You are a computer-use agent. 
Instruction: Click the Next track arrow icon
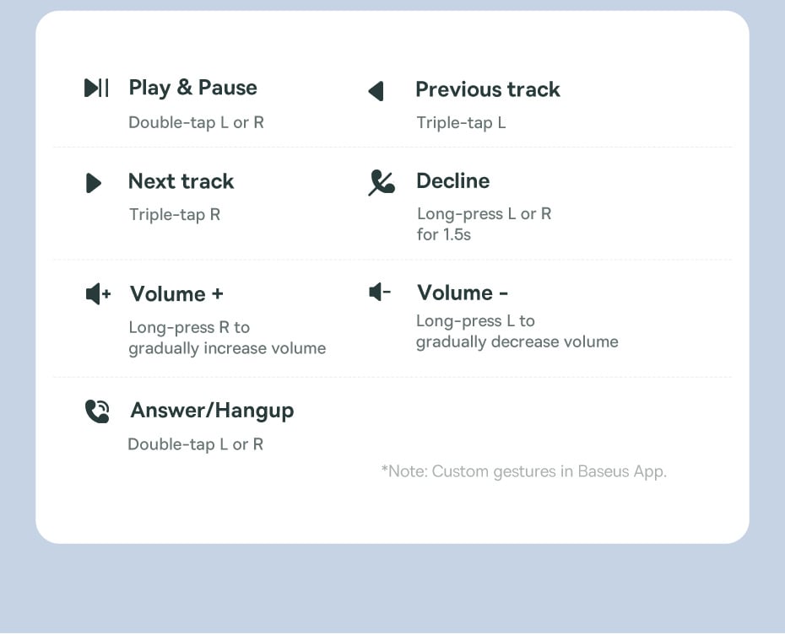tap(94, 182)
